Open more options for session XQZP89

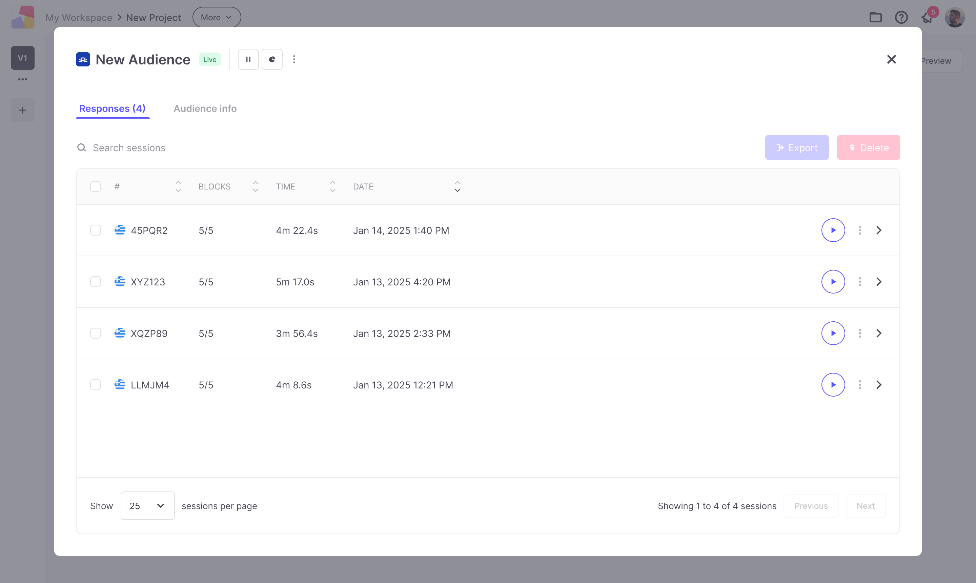(860, 333)
